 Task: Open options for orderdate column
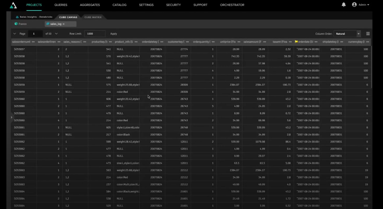pos(316,42)
